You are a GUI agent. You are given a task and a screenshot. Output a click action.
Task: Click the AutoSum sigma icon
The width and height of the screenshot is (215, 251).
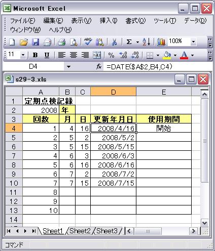(x=129, y=42)
